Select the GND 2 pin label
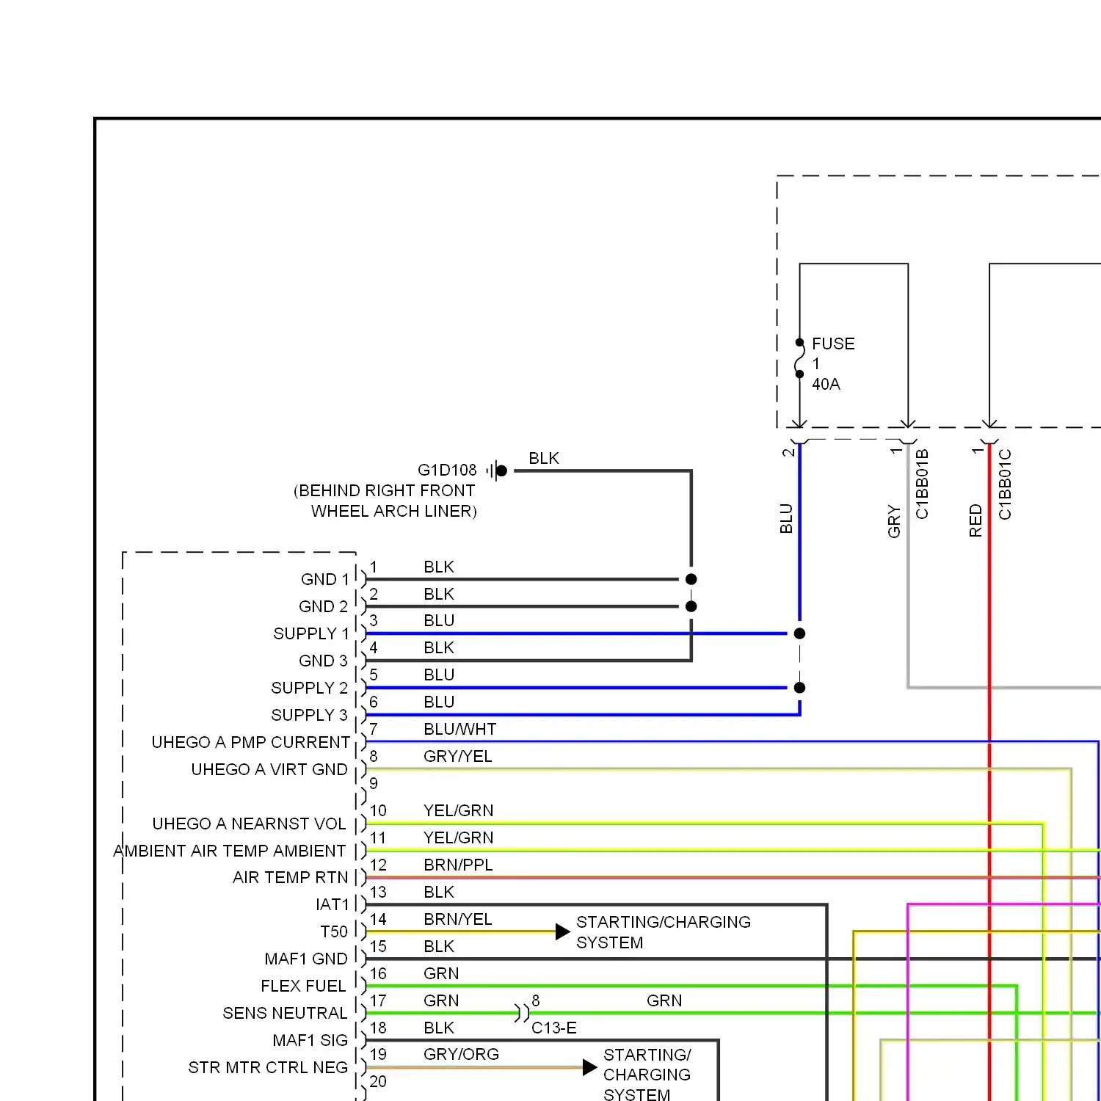1101x1101 pixels. [323, 606]
